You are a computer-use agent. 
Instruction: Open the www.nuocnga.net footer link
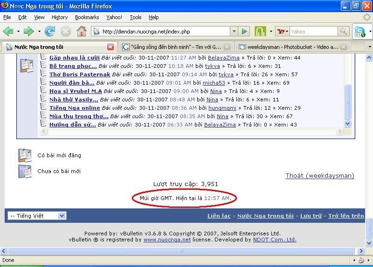167,240
